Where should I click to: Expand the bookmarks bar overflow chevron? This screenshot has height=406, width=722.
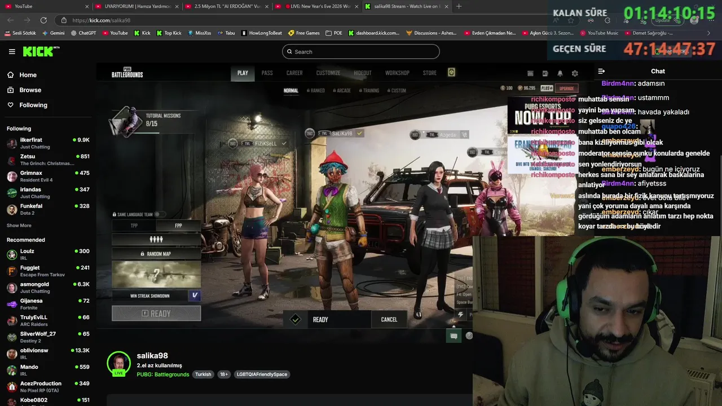tap(708, 33)
